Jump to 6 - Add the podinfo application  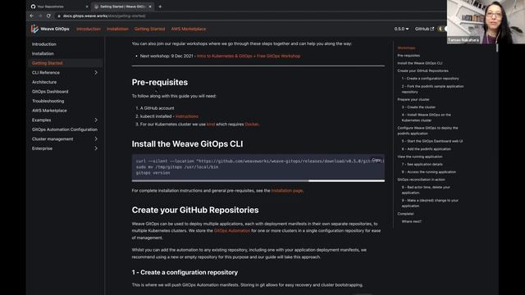427,149
